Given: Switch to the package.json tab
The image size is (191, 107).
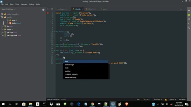Looking at the screenshot, I should [62, 9].
